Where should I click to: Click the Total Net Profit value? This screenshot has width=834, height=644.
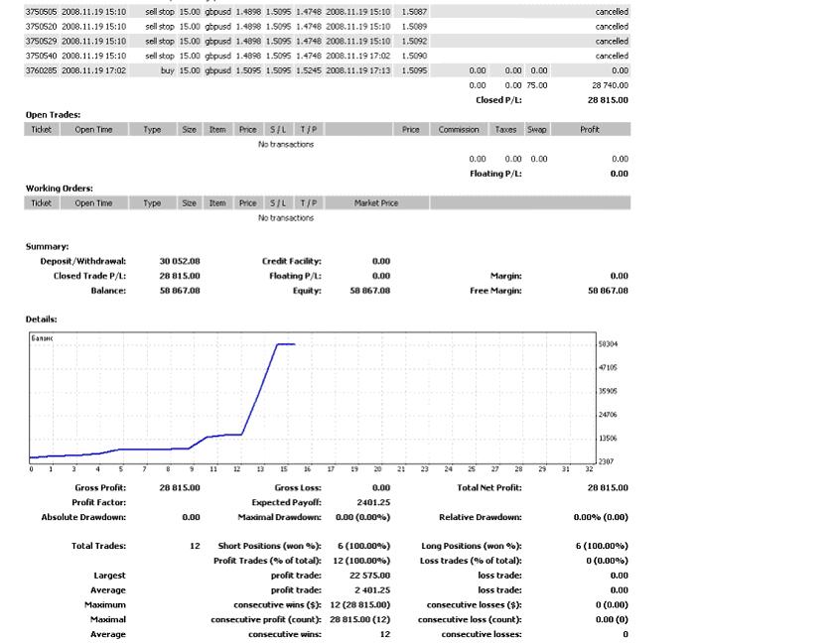click(608, 487)
